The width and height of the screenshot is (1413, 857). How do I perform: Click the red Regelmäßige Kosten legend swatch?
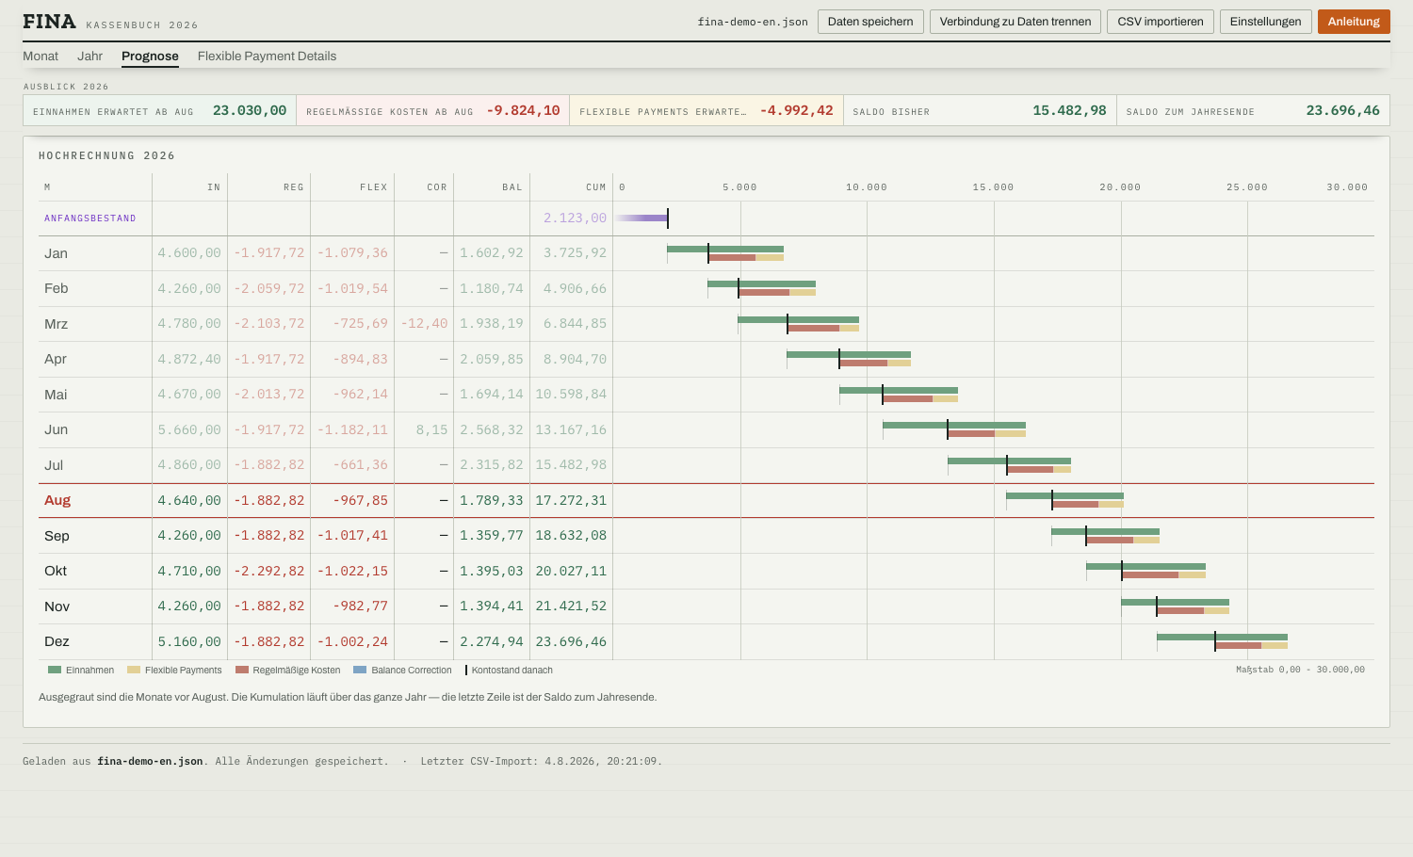tap(242, 671)
